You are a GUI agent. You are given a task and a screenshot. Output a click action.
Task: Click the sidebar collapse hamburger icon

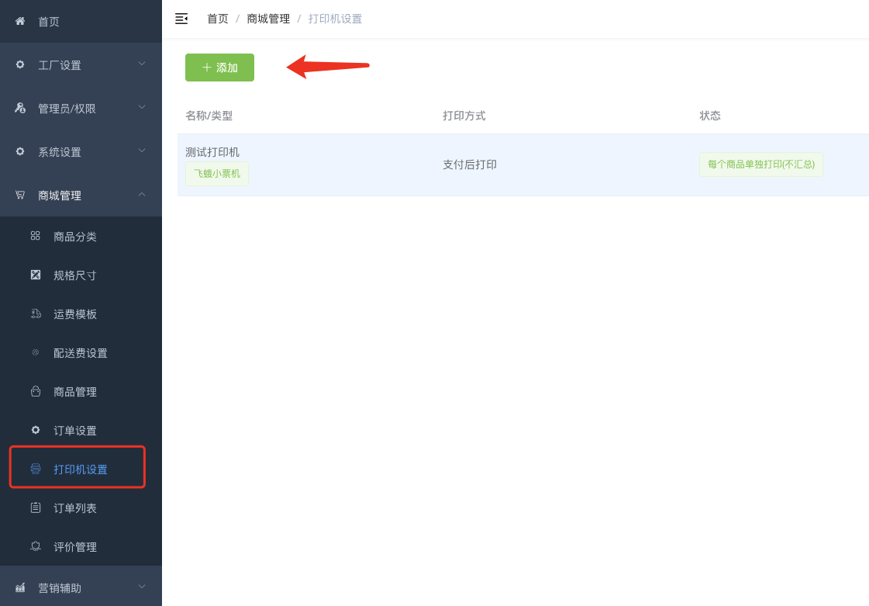click(181, 19)
